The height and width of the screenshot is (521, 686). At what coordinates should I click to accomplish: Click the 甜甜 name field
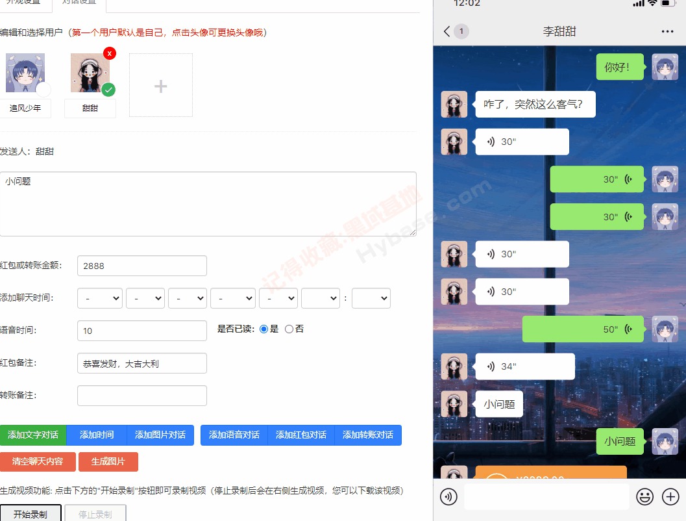point(90,108)
